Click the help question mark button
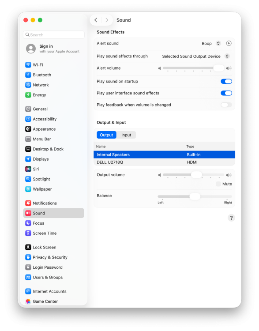This screenshot has width=259, height=331. tap(231, 218)
